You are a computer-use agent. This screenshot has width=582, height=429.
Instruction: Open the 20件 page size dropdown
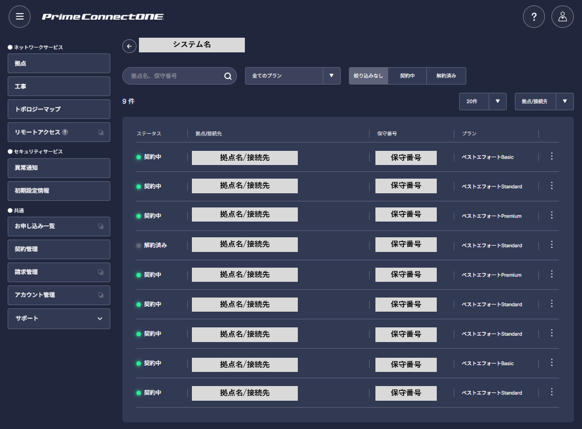click(x=483, y=102)
